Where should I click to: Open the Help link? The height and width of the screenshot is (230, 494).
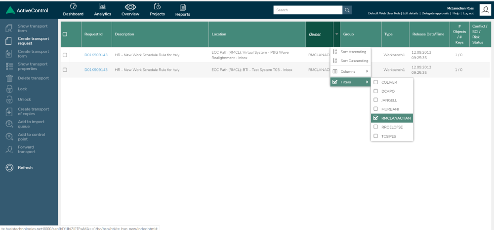456,13
